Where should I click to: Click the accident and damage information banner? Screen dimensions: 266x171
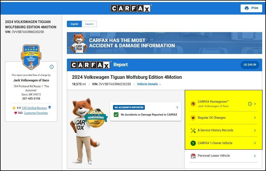pos(164,43)
